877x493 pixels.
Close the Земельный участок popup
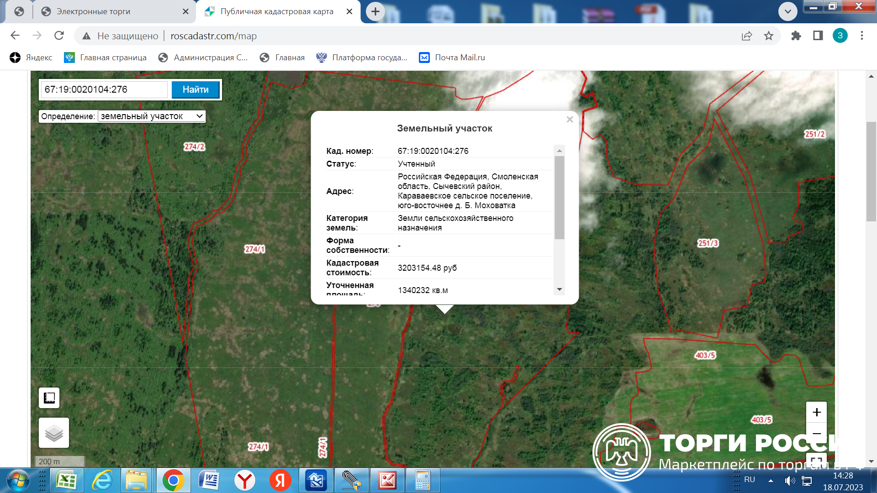(570, 120)
